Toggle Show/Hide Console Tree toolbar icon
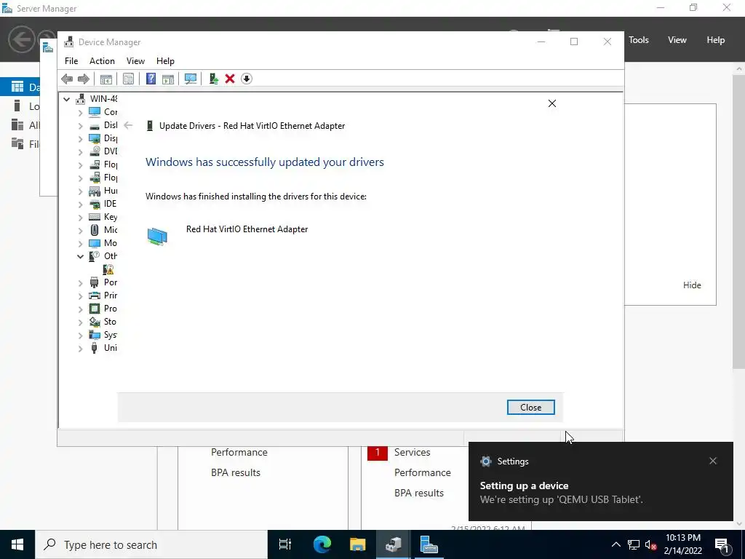The height and width of the screenshot is (559, 745). pos(106,79)
